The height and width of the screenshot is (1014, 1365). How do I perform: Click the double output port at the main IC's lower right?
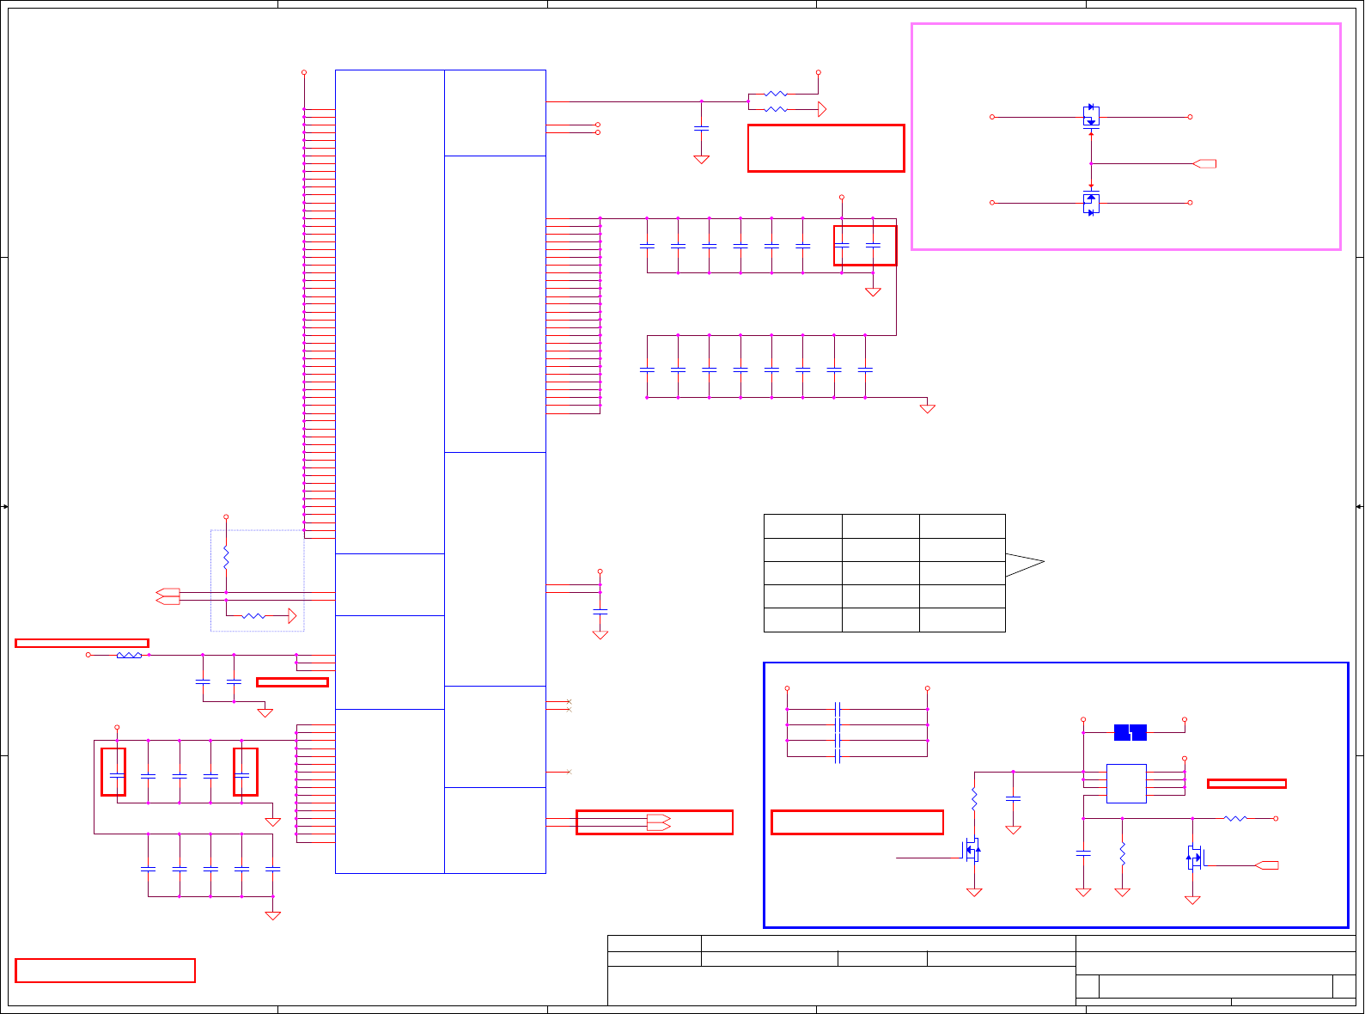pos(659,822)
